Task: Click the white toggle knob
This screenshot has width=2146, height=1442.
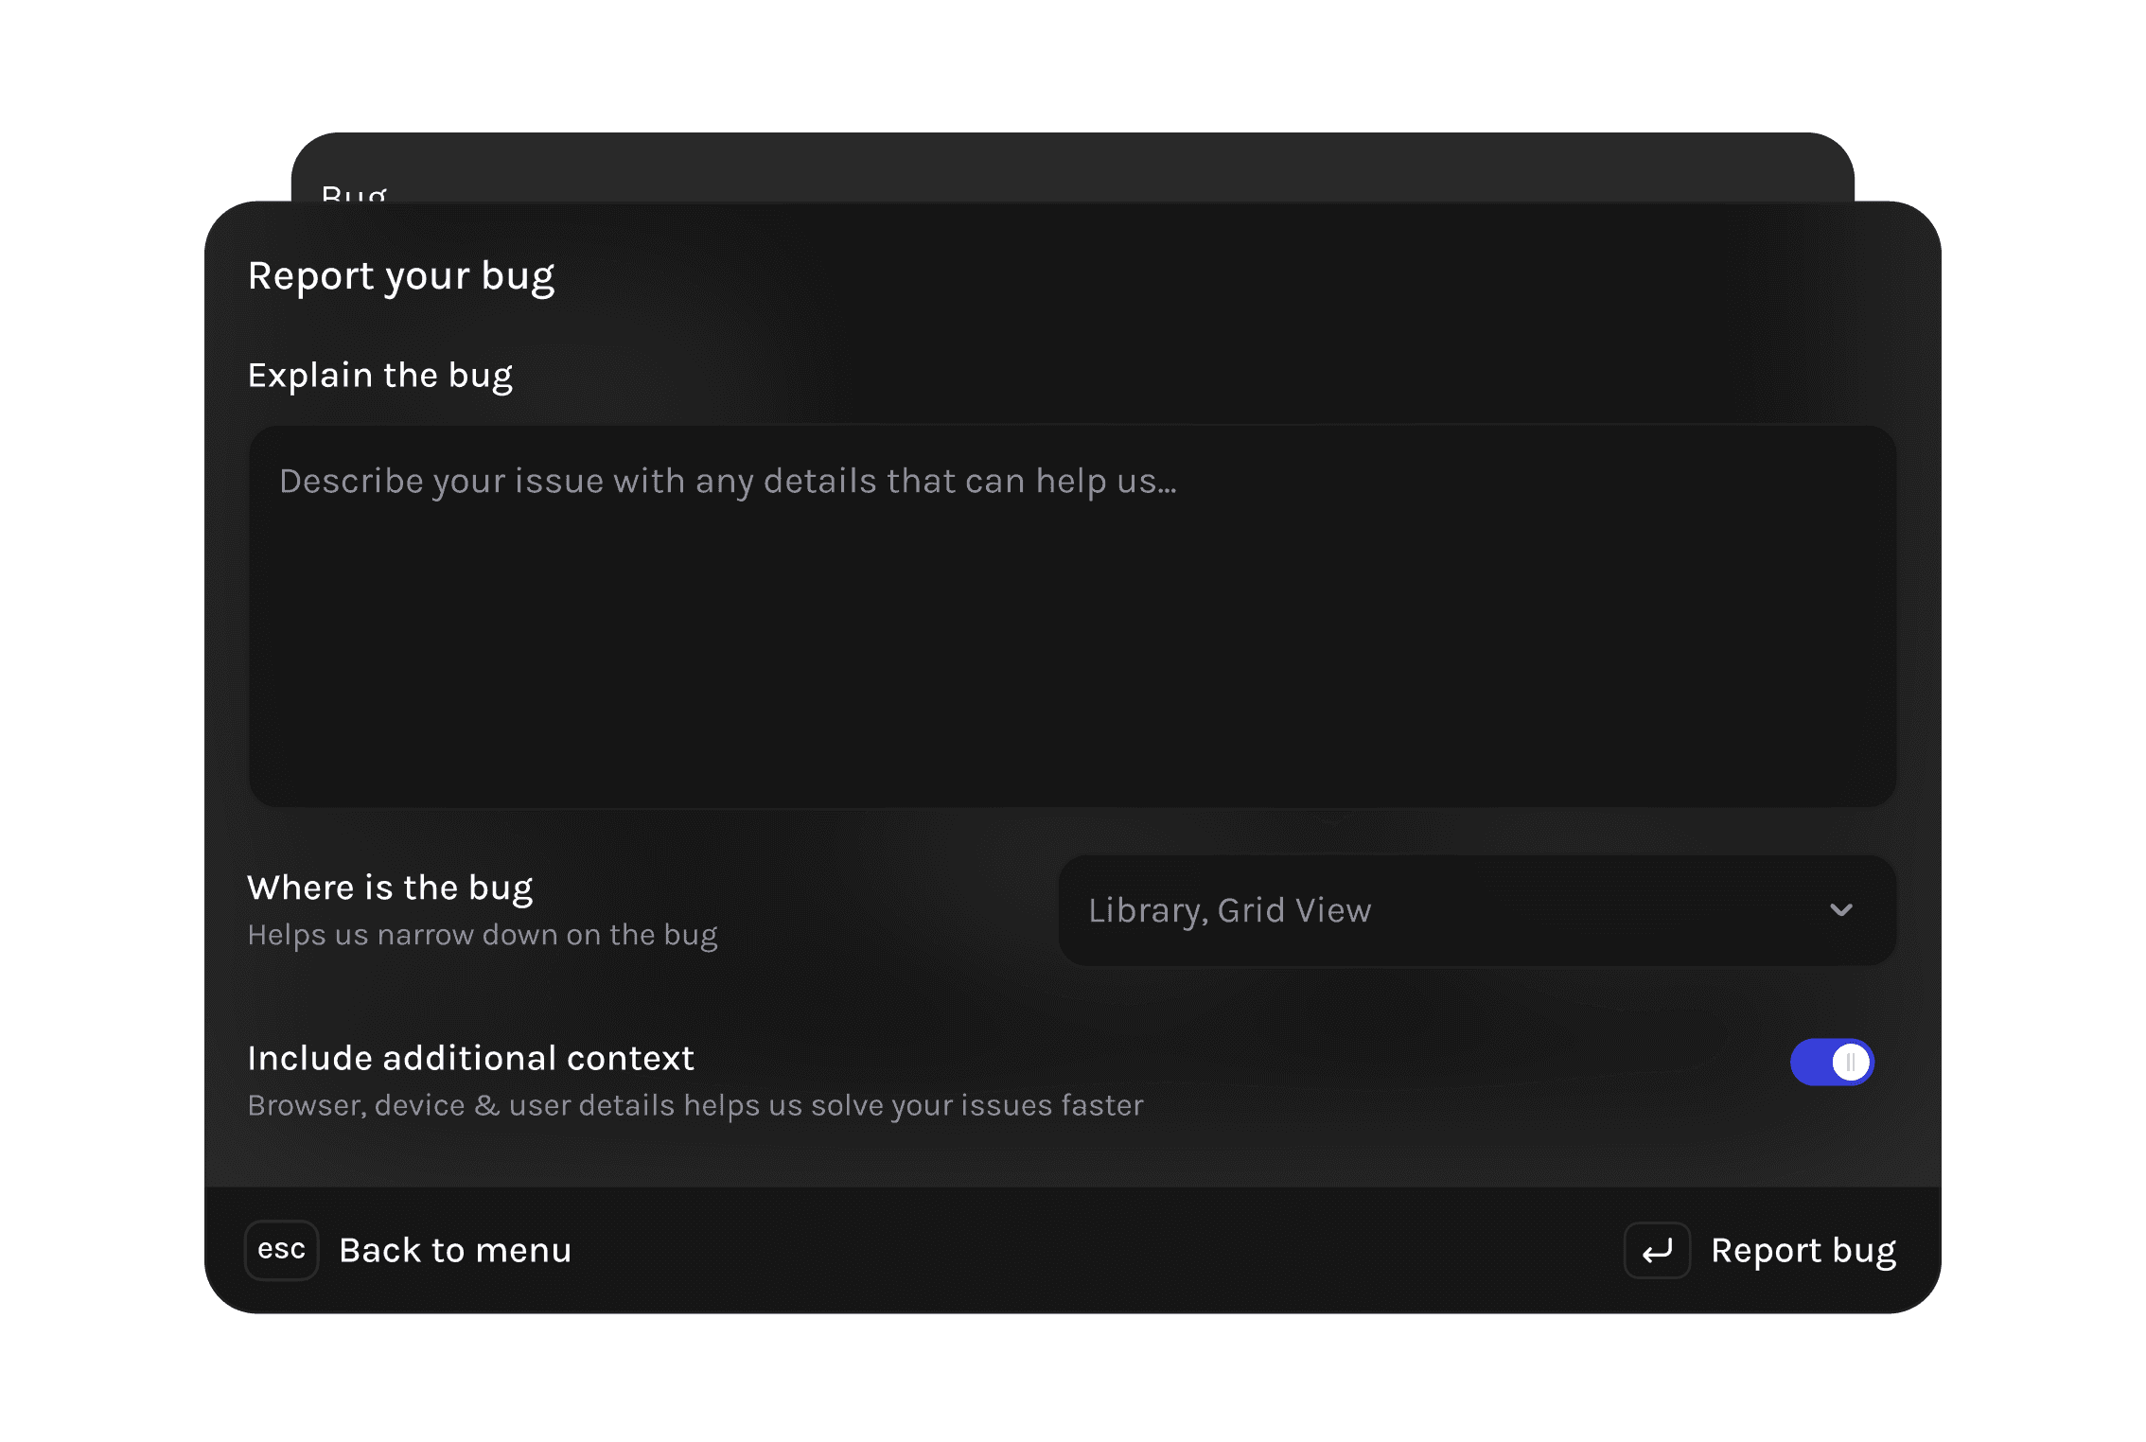Action: (1851, 1062)
